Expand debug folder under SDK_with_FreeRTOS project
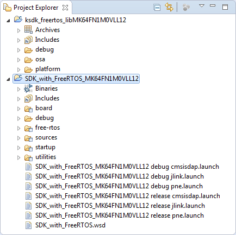 [18, 118]
